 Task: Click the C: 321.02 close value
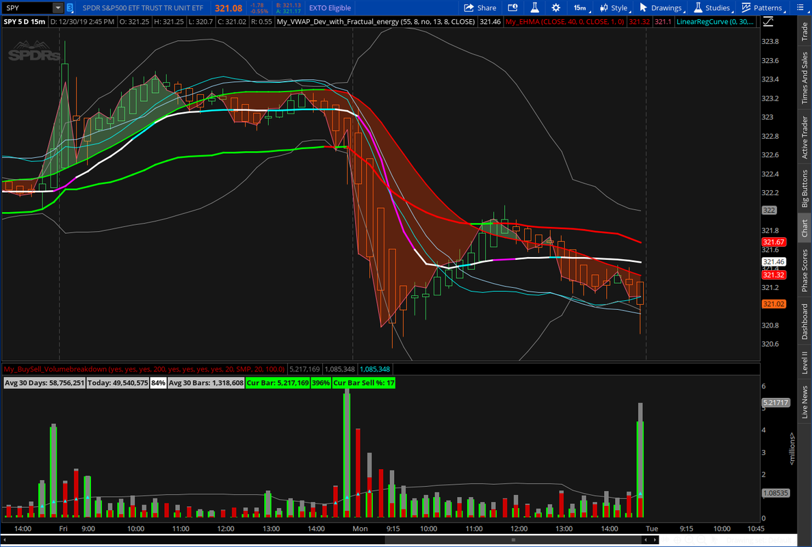click(231, 22)
